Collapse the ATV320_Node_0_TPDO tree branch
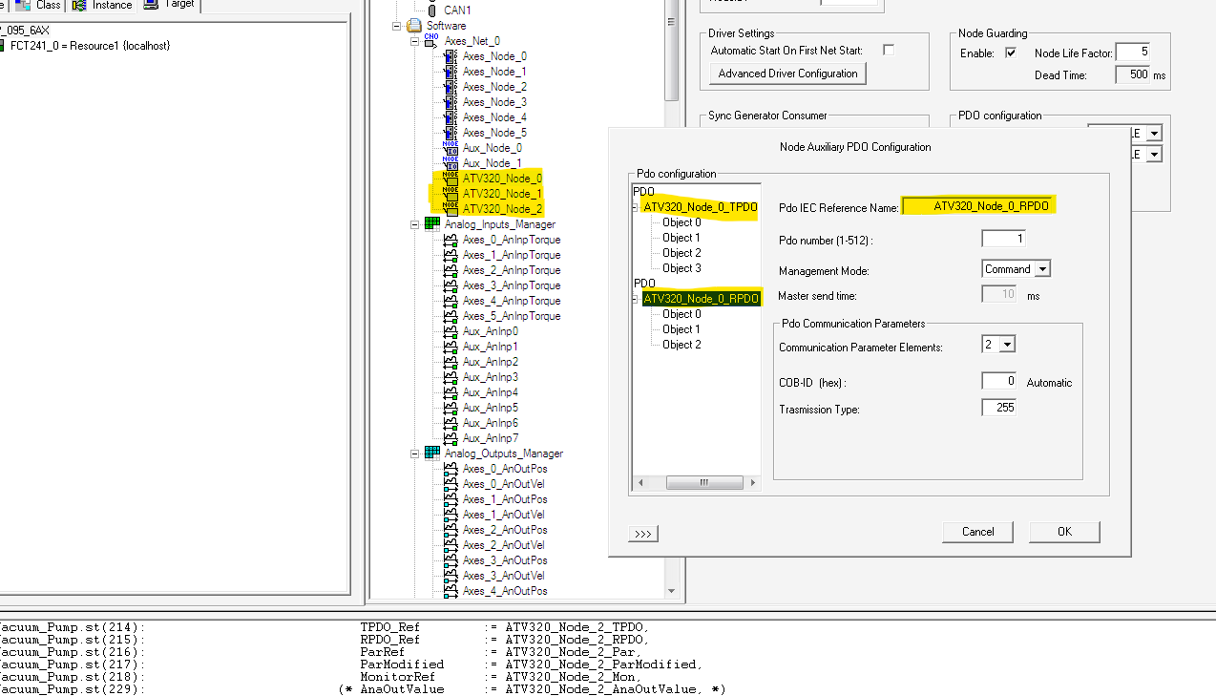The width and height of the screenshot is (1216, 696). click(x=637, y=207)
